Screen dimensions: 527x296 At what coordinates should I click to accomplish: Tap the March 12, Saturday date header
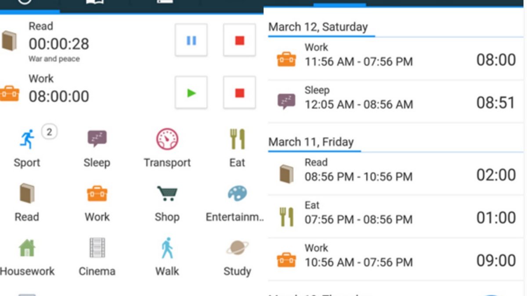[318, 27]
